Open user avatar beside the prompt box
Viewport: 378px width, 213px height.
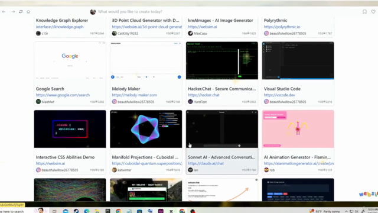[93, 12]
